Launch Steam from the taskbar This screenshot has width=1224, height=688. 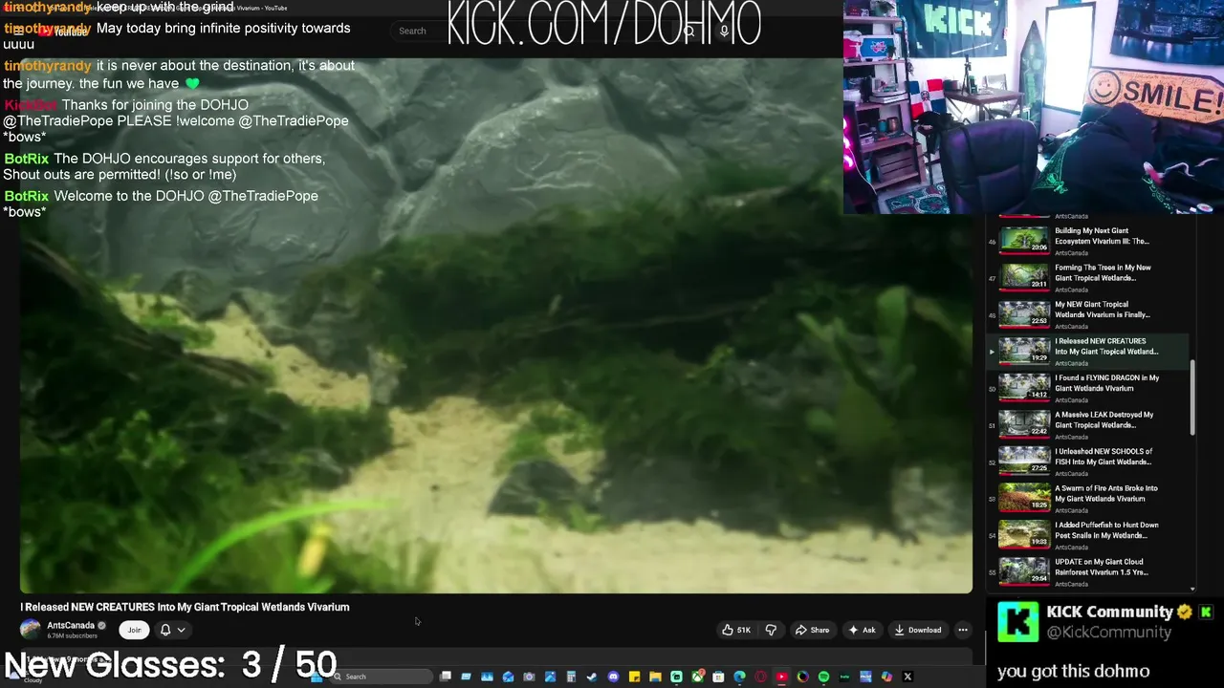click(592, 677)
